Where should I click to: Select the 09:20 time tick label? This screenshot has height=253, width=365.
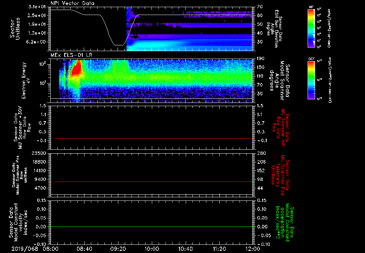coord(118,249)
